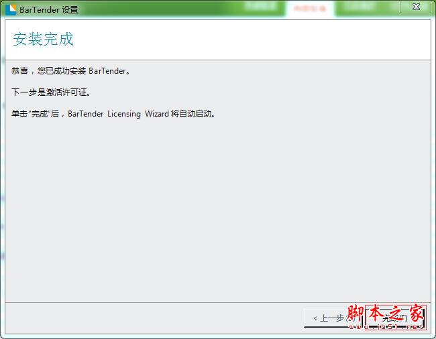Click the text '恭喜，您已成功安装 BarTender。'
The image size is (436, 339).
[x=70, y=71]
